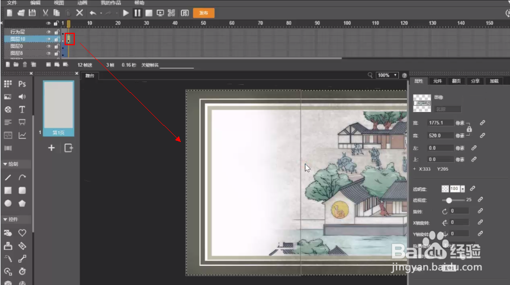Preview animation in the monitor icon

pos(160,13)
